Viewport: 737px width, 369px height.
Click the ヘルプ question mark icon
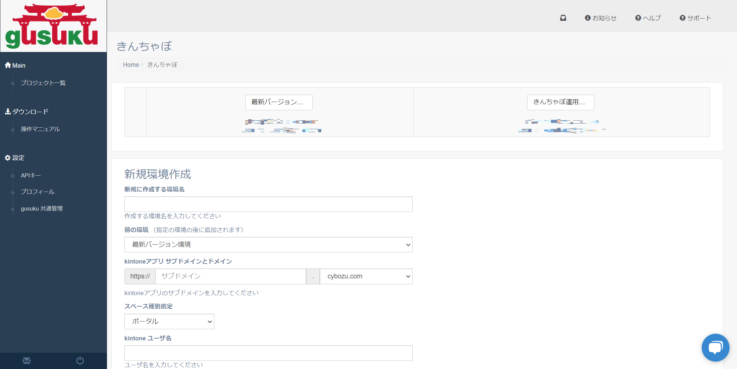[x=638, y=18]
